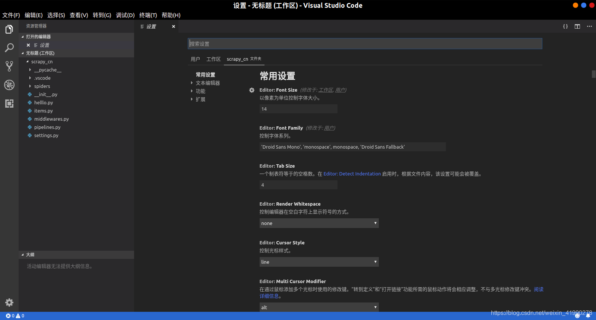Open the 调试(D) menu
596x320 pixels.
[x=125, y=15]
